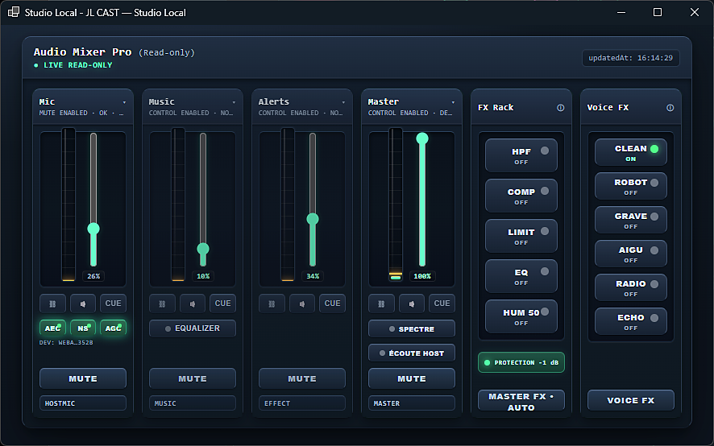Screen dimensions: 714x446
Task: Click the updatedAt: 16:14:29 timestamp
Action: coord(631,58)
